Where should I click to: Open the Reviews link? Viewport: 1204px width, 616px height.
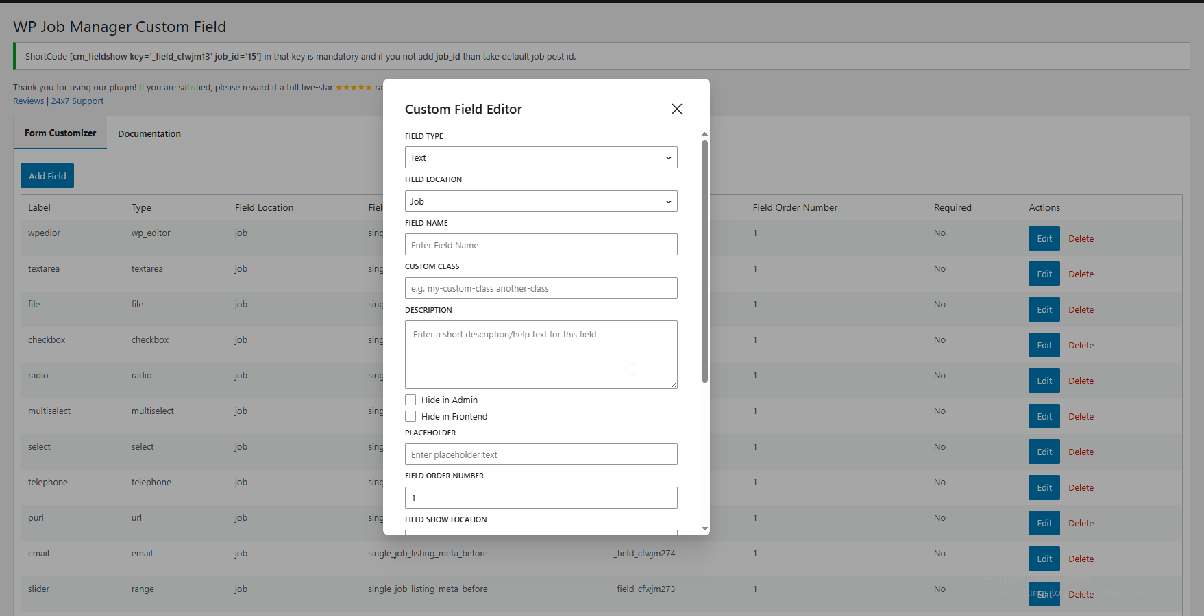[28, 101]
